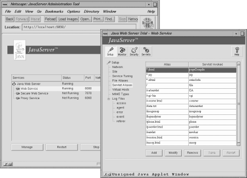Open the Go menu in Netscape
This screenshot has width=247, height=178.
(39, 11)
